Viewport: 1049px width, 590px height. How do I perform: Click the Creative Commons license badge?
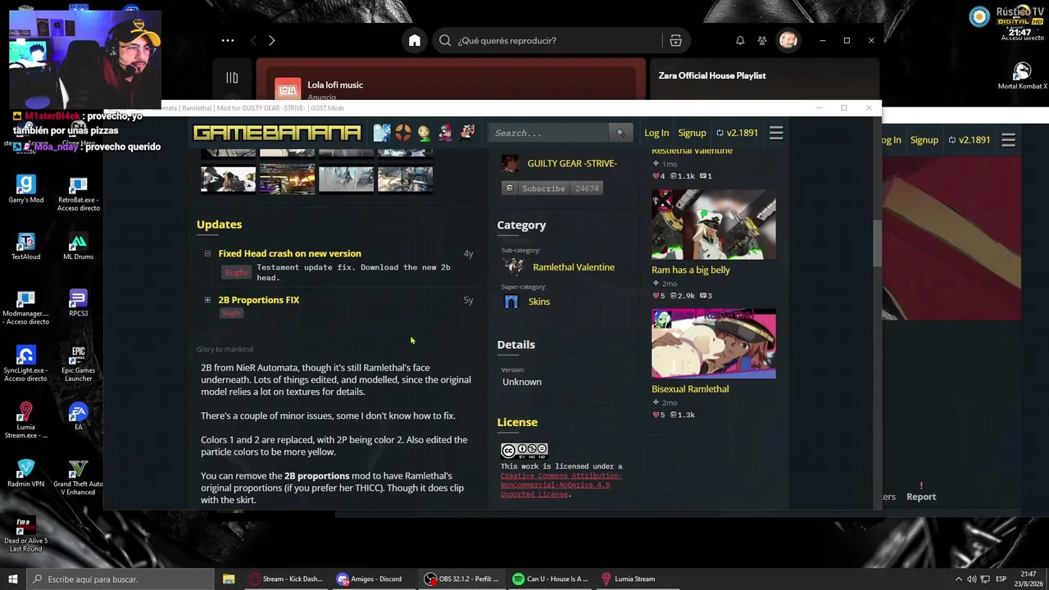tap(524, 450)
